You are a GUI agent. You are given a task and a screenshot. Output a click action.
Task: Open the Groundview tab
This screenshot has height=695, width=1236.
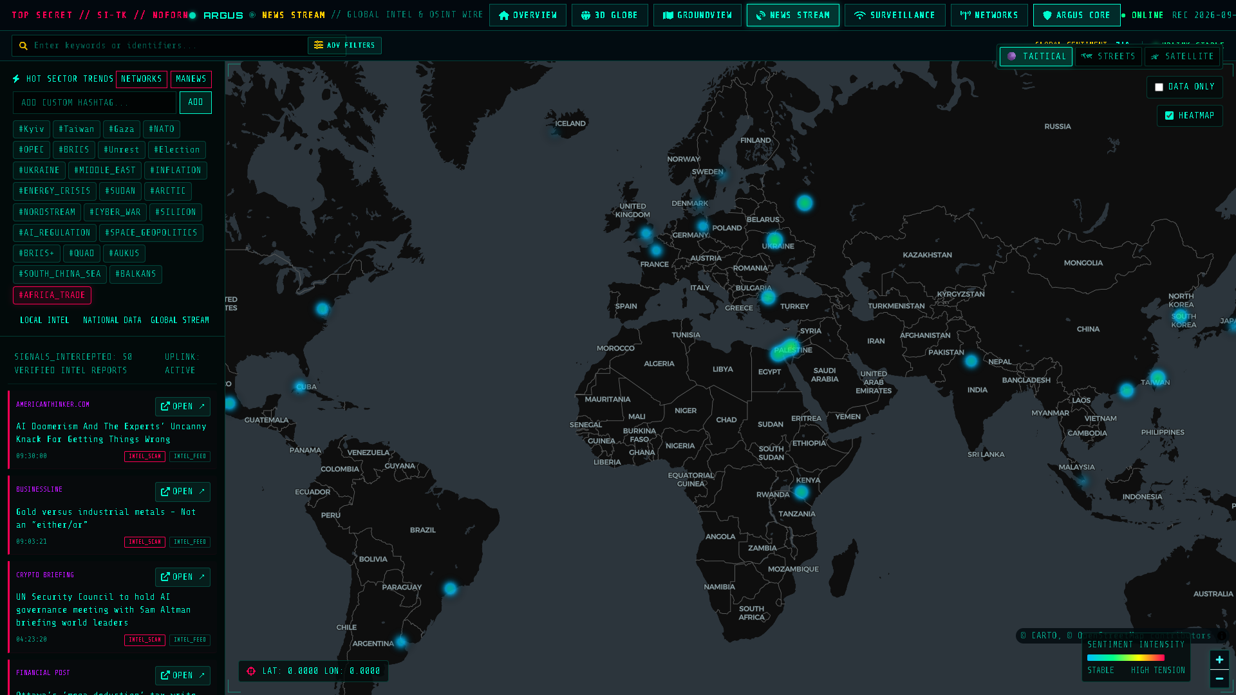(697, 15)
